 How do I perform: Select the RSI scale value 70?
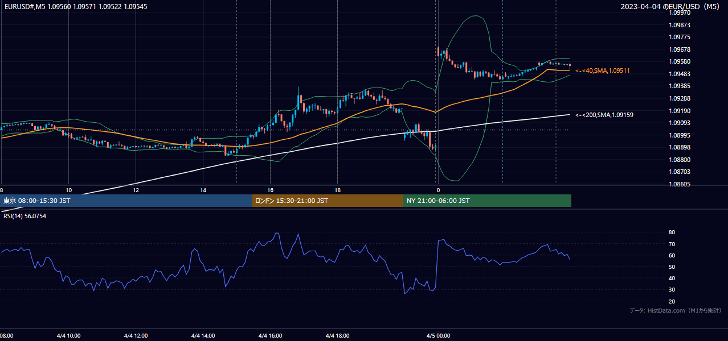[672, 244]
